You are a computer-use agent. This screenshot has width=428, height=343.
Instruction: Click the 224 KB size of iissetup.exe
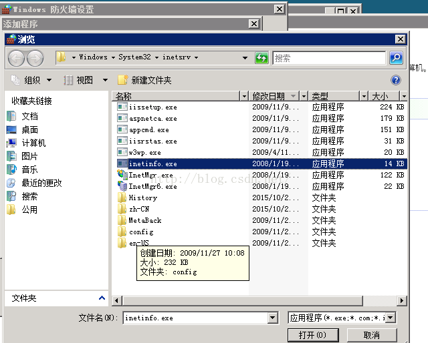click(x=392, y=107)
